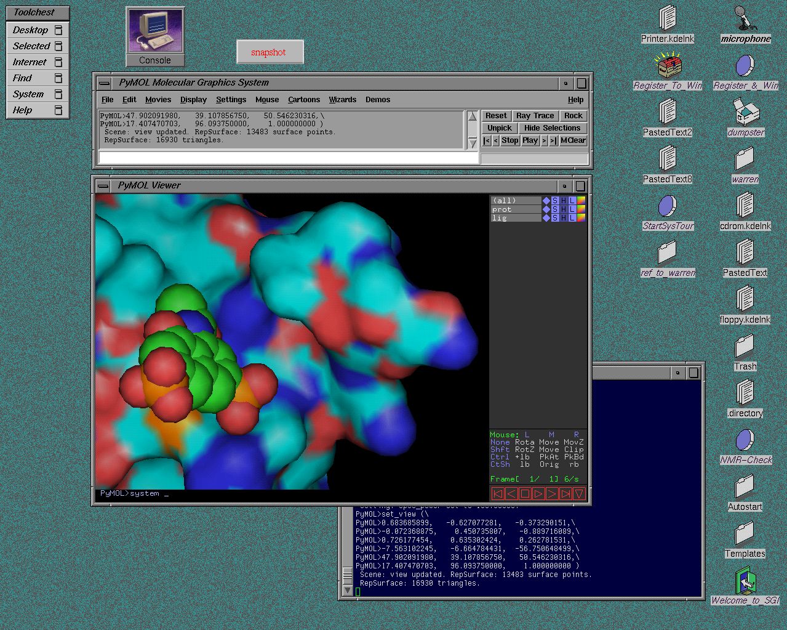Open the Show (S) menu for (all)
The height and width of the screenshot is (630, 787).
click(555, 201)
